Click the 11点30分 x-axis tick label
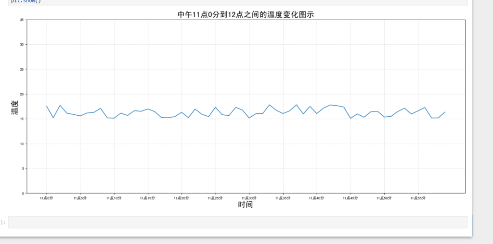Viewport: 493px width, 244px height. (x=249, y=198)
